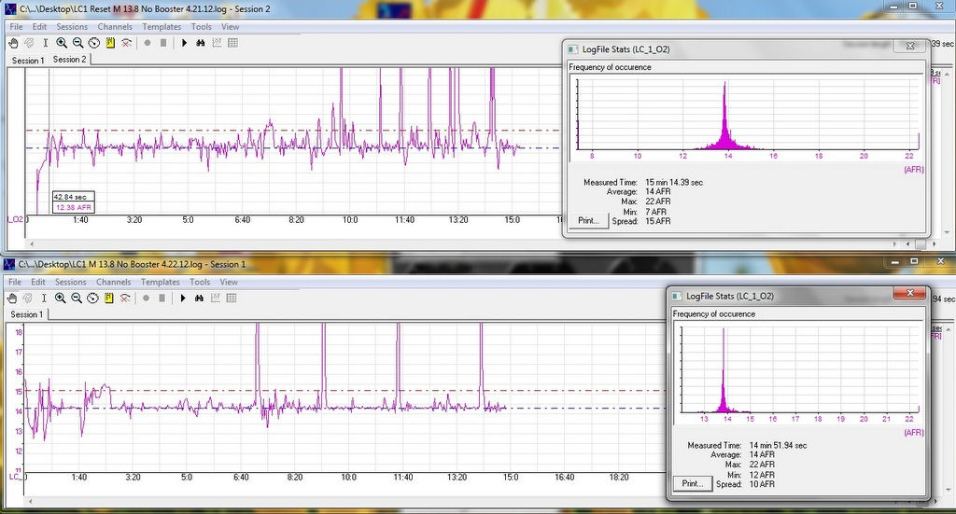Open the Channels menu in top window
Image resolution: width=956 pixels, height=514 pixels.
(x=115, y=27)
